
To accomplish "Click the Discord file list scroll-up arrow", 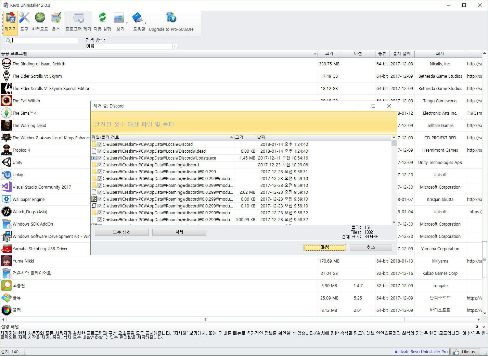I will 394,138.
